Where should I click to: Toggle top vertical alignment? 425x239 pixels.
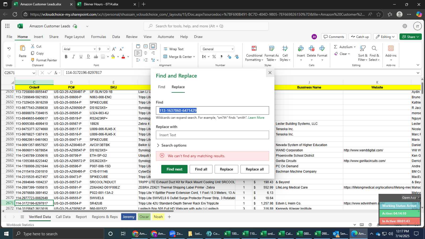[138, 46]
